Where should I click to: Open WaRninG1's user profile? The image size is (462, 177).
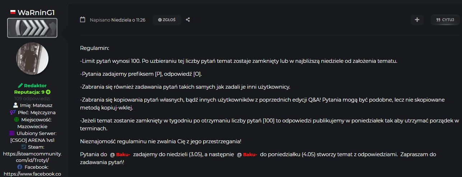coord(36,13)
